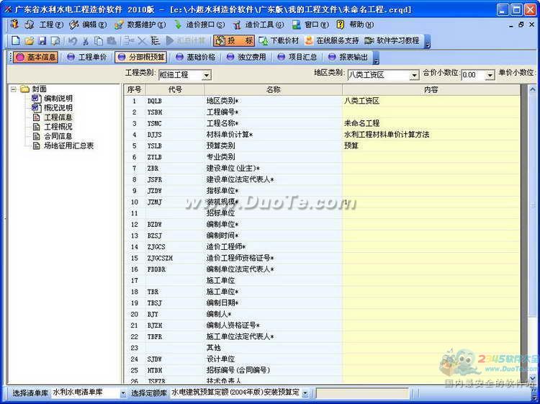Switch to 基础价格 tab
Screen dimensions: 540x404
(x=195, y=57)
